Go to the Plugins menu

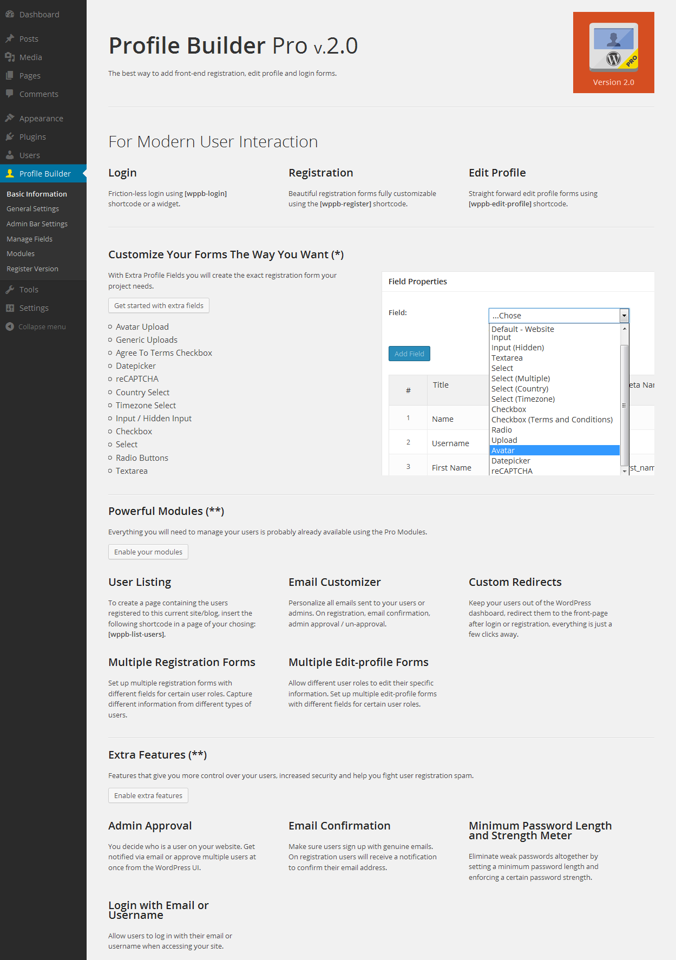tap(43, 136)
